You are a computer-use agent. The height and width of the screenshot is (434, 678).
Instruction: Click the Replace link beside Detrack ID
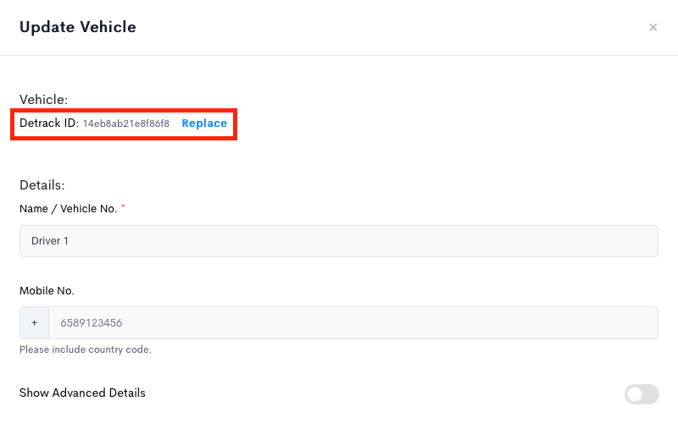(204, 124)
